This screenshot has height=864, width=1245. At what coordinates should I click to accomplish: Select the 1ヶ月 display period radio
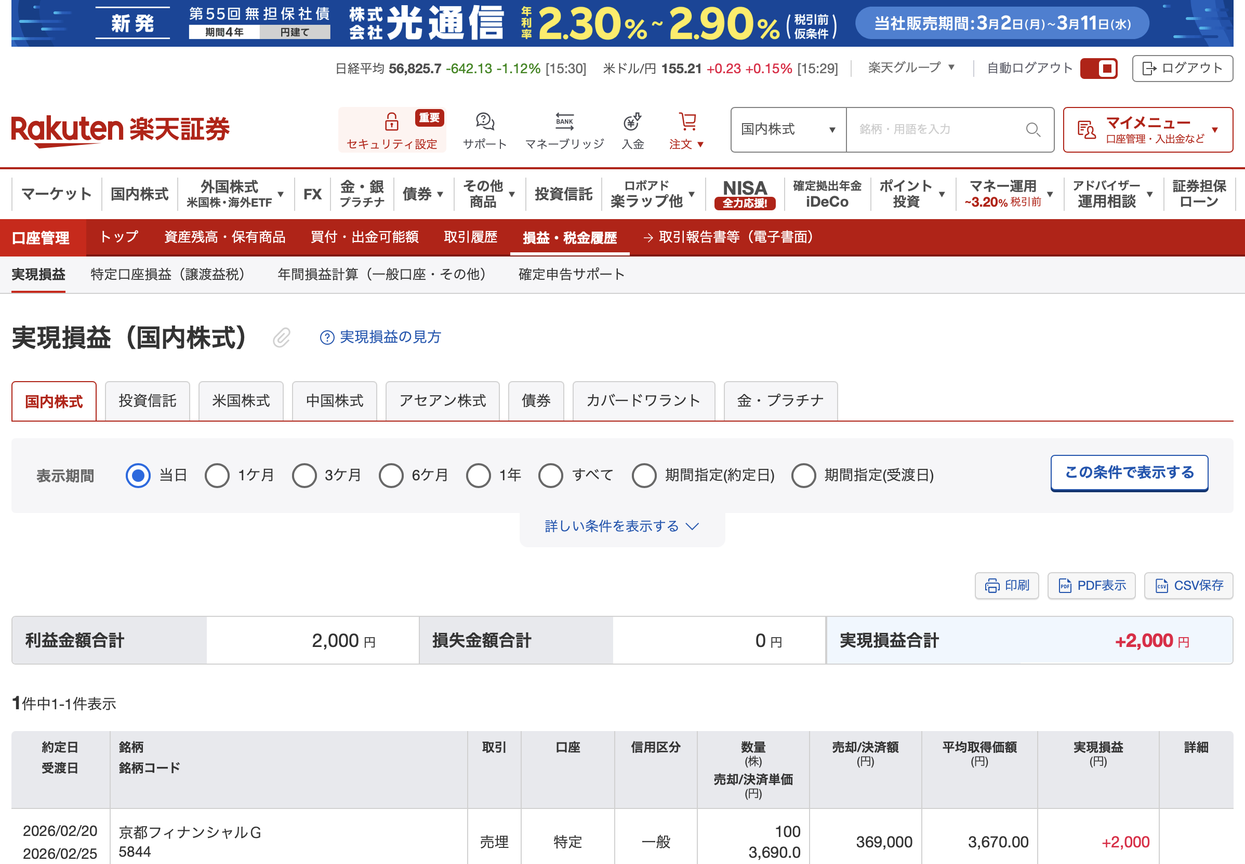[217, 476]
